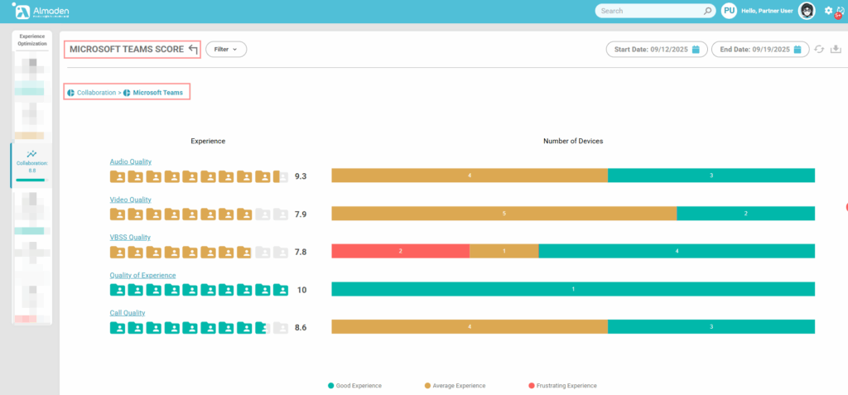Open the VBSS Quality link
Viewport: 848px width, 395px height.
pyautogui.click(x=130, y=237)
